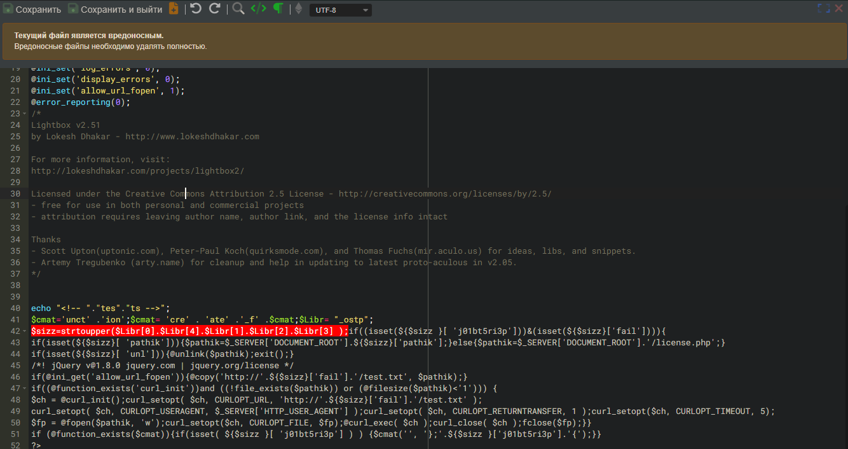Viewport: 848px width, 449px height.
Task: Open the UTF-8 encoding dropdown
Action: click(x=341, y=10)
